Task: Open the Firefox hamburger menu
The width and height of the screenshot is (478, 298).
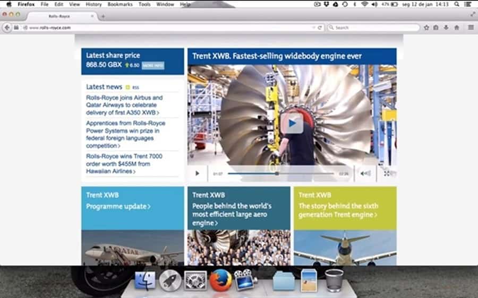Action: point(471,28)
